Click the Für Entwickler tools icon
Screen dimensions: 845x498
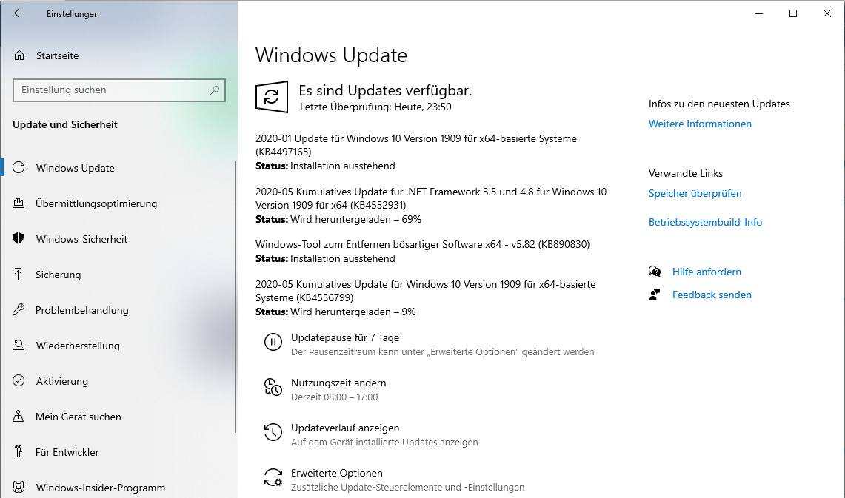click(x=19, y=452)
